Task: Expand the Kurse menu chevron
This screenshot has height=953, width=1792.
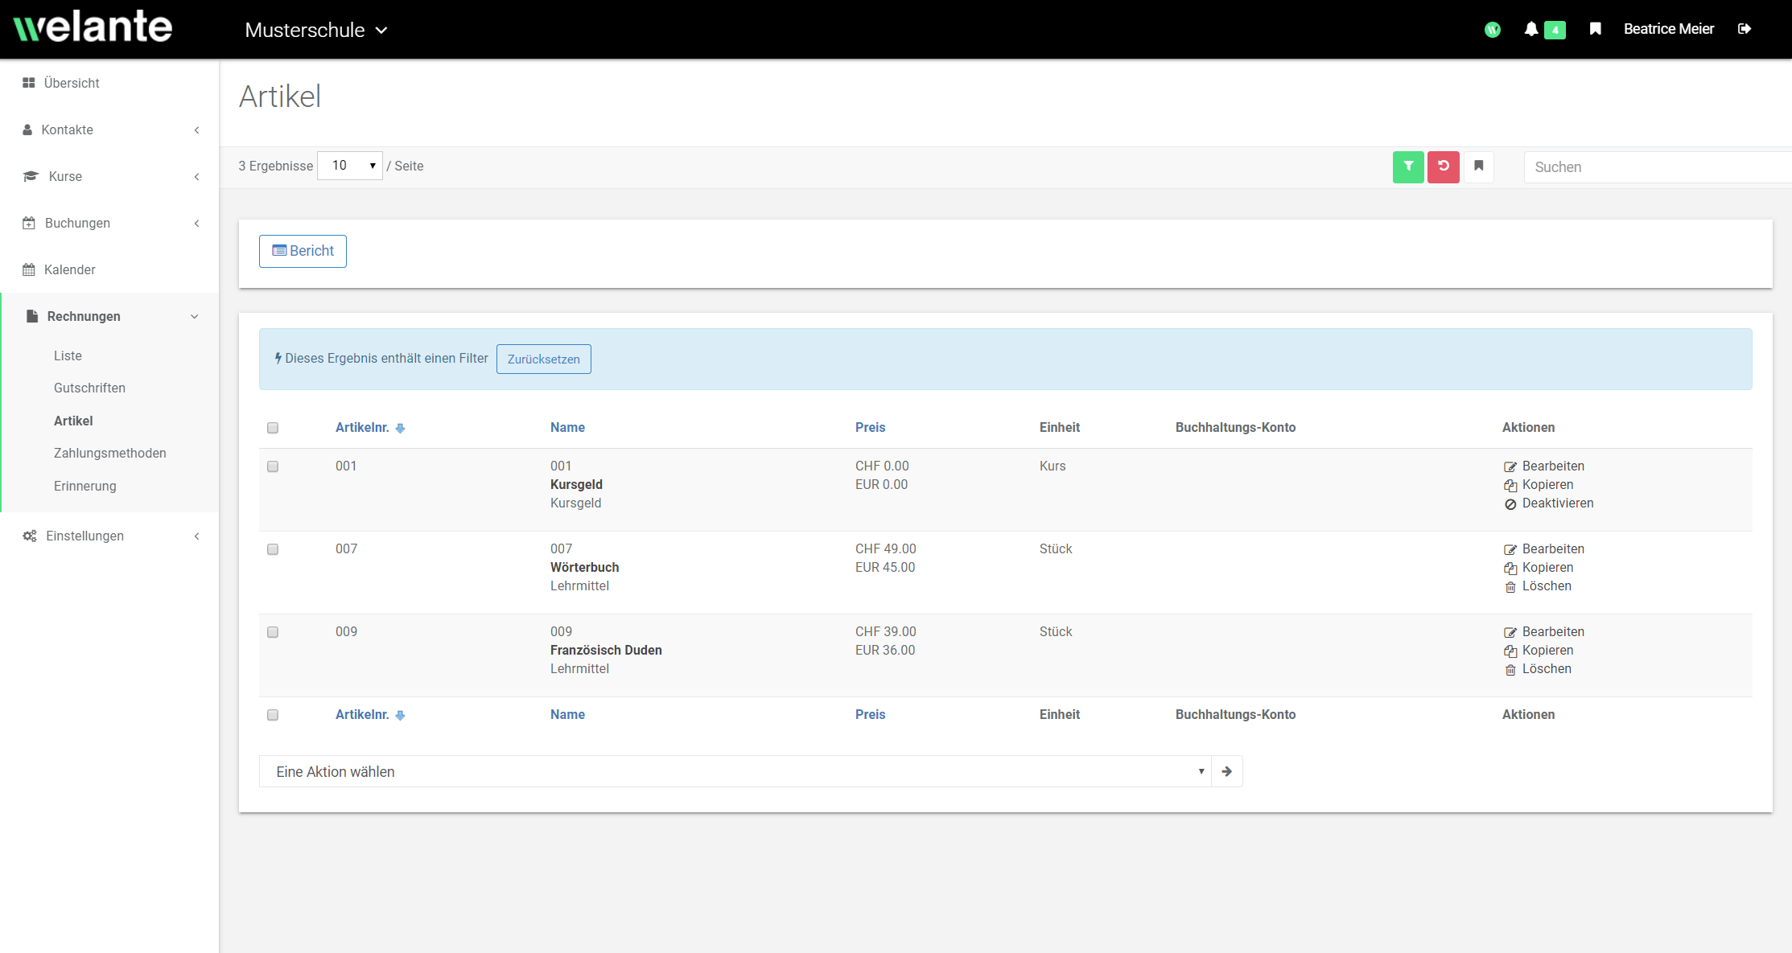Action: point(196,177)
